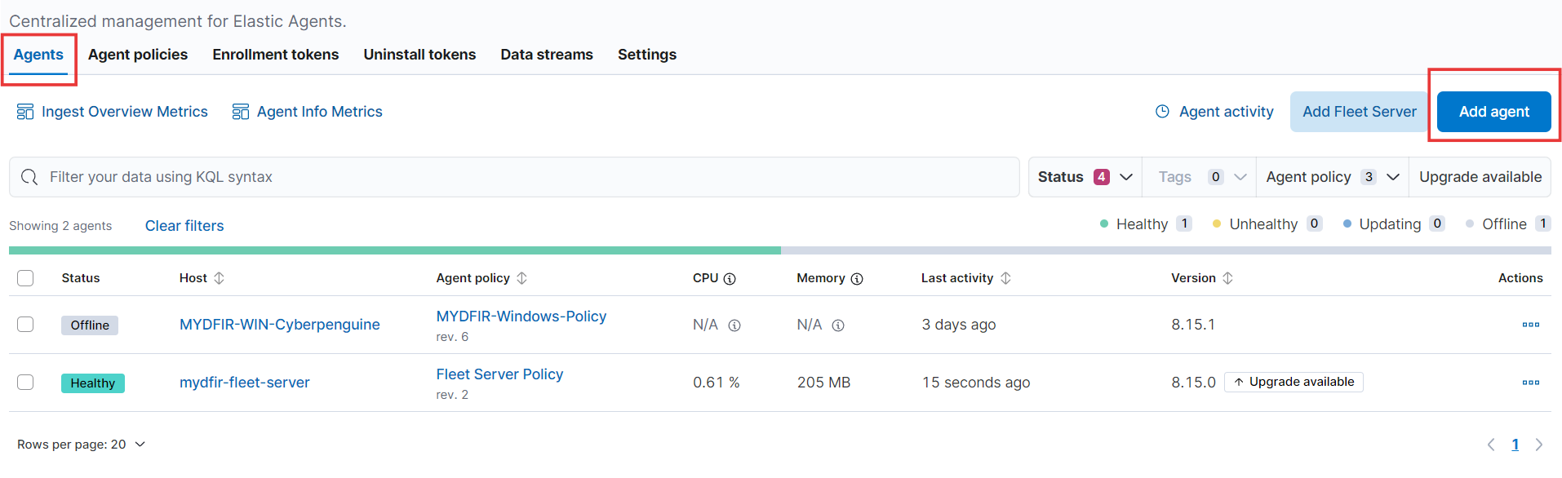Open the Agent activity link

[1227, 112]
